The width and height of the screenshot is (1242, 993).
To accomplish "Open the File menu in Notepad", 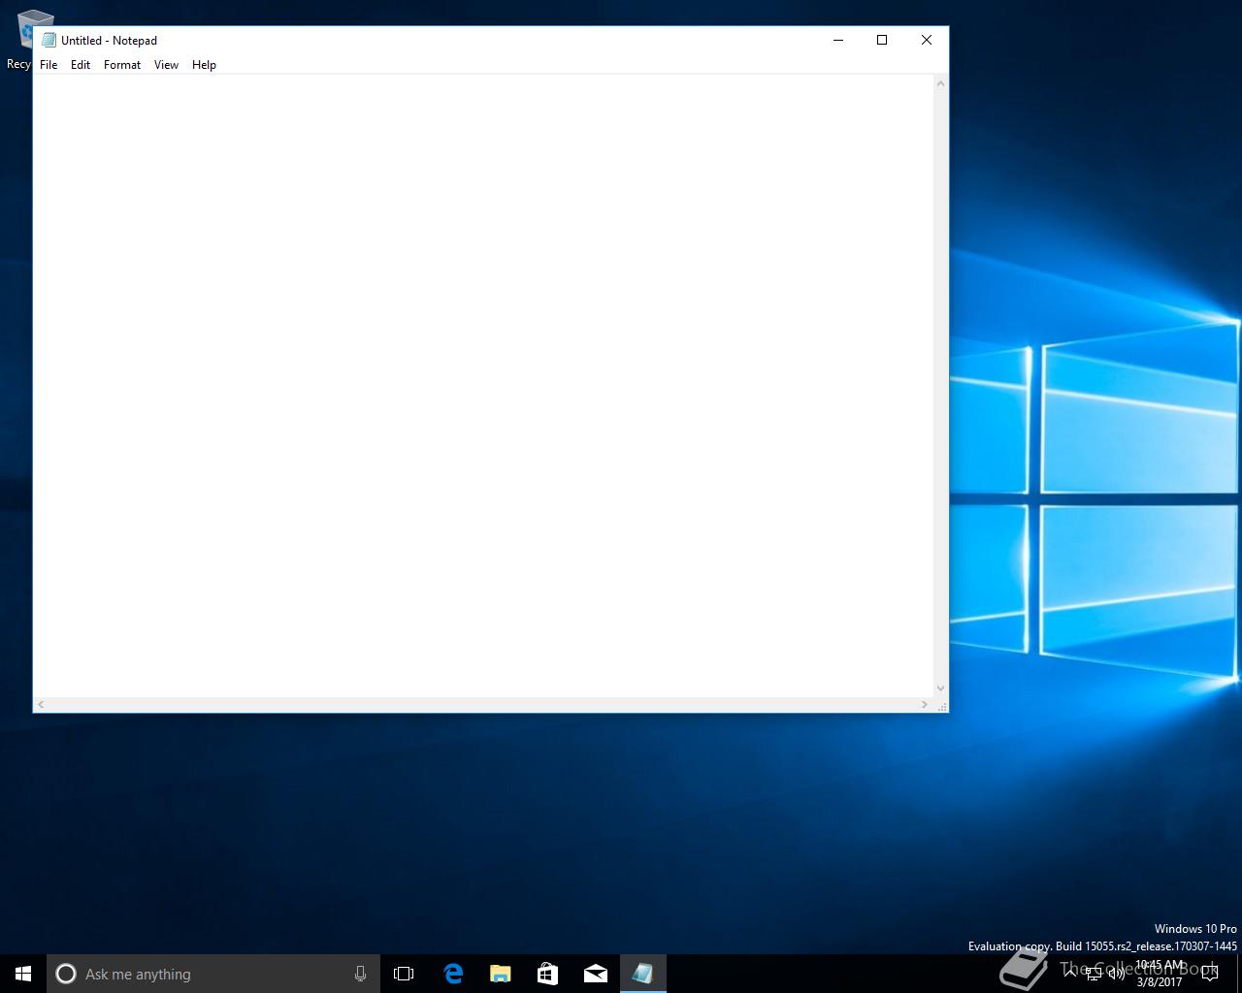I will pyautogui.click(x=49, y=65).
